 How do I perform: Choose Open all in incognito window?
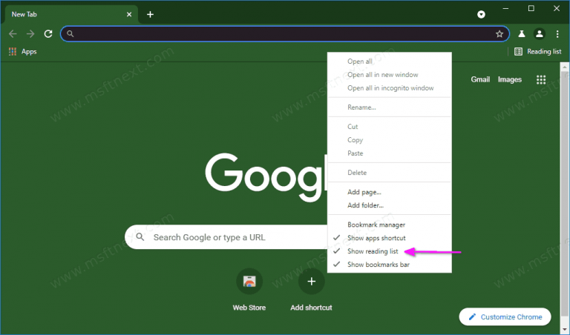[x=390, y=88]
